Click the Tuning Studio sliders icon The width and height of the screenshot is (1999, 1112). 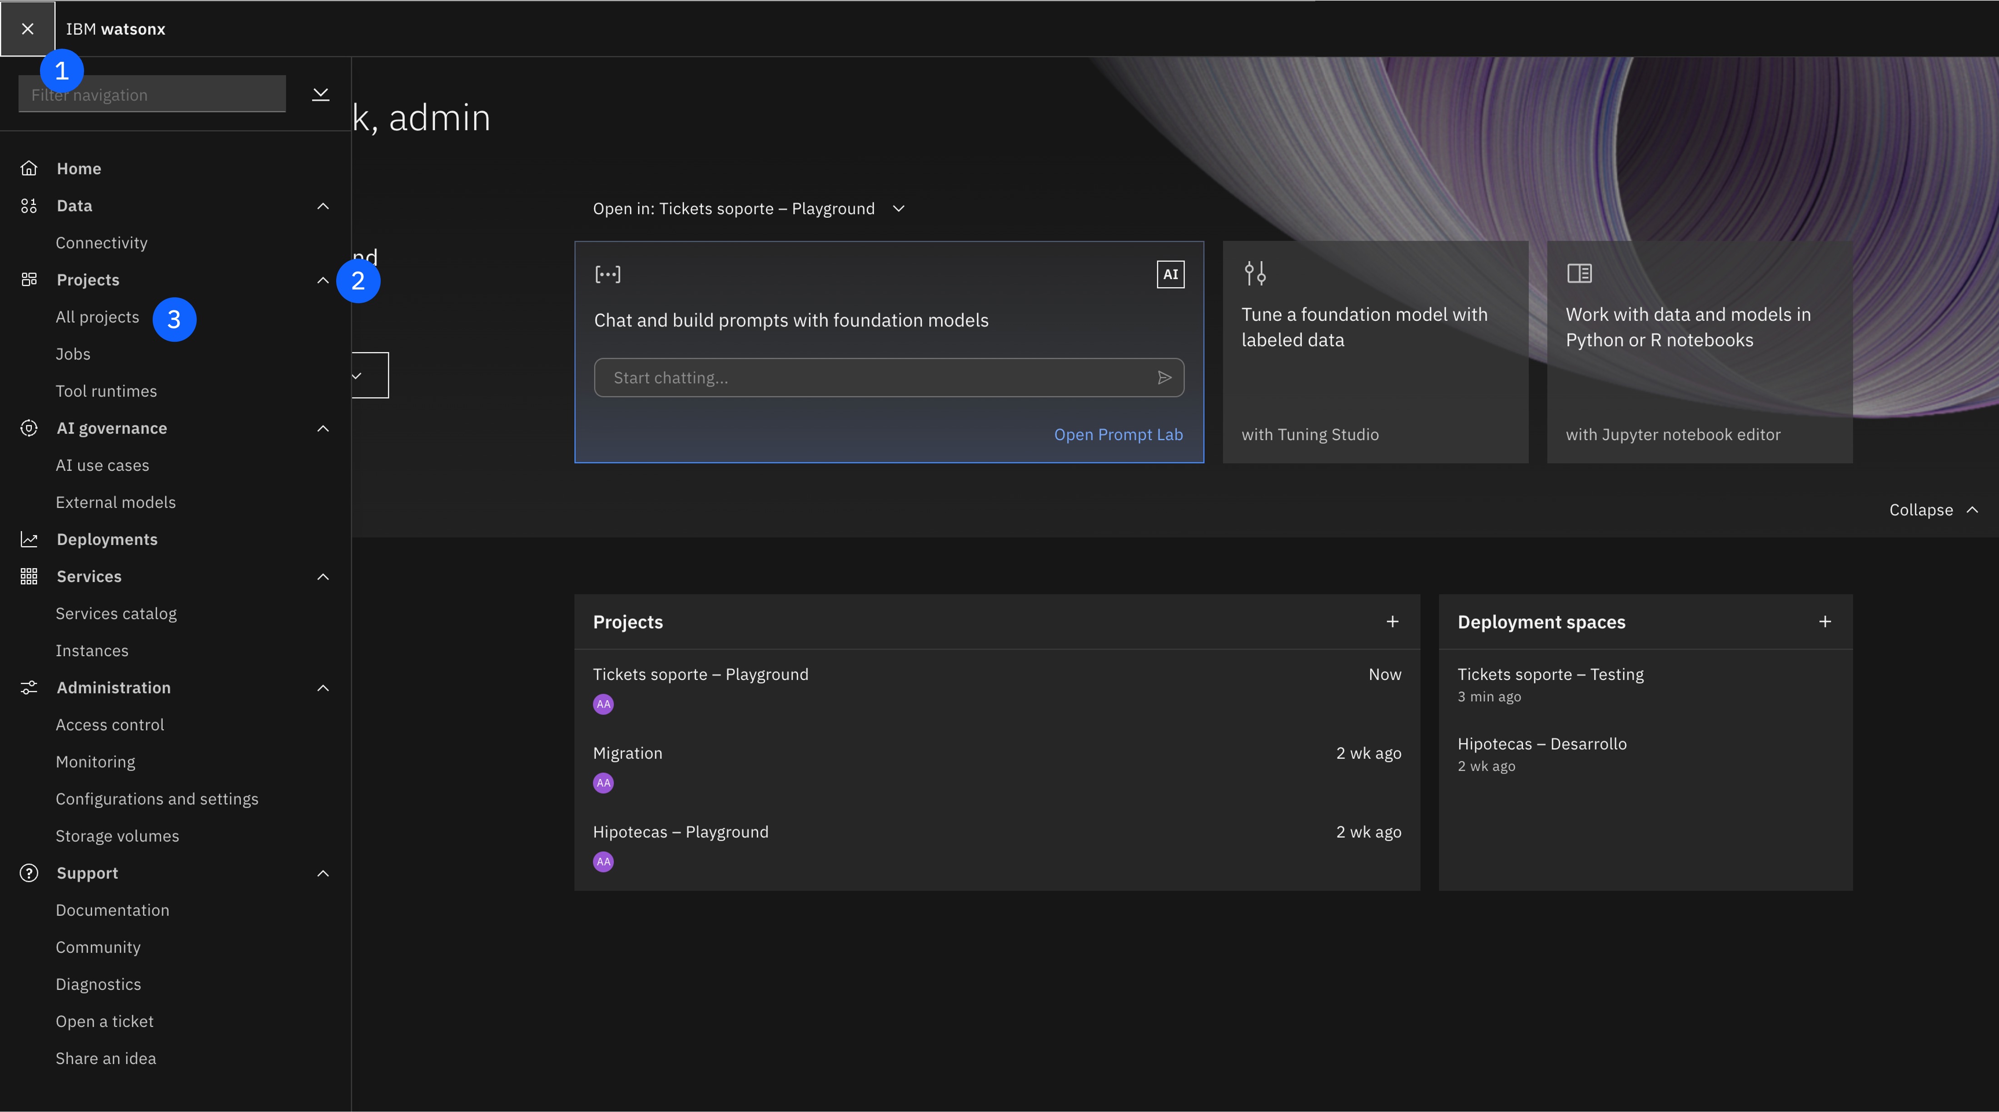coord(1255,273)
